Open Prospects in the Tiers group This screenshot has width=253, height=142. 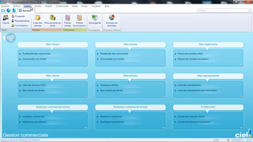coord(18,16)
